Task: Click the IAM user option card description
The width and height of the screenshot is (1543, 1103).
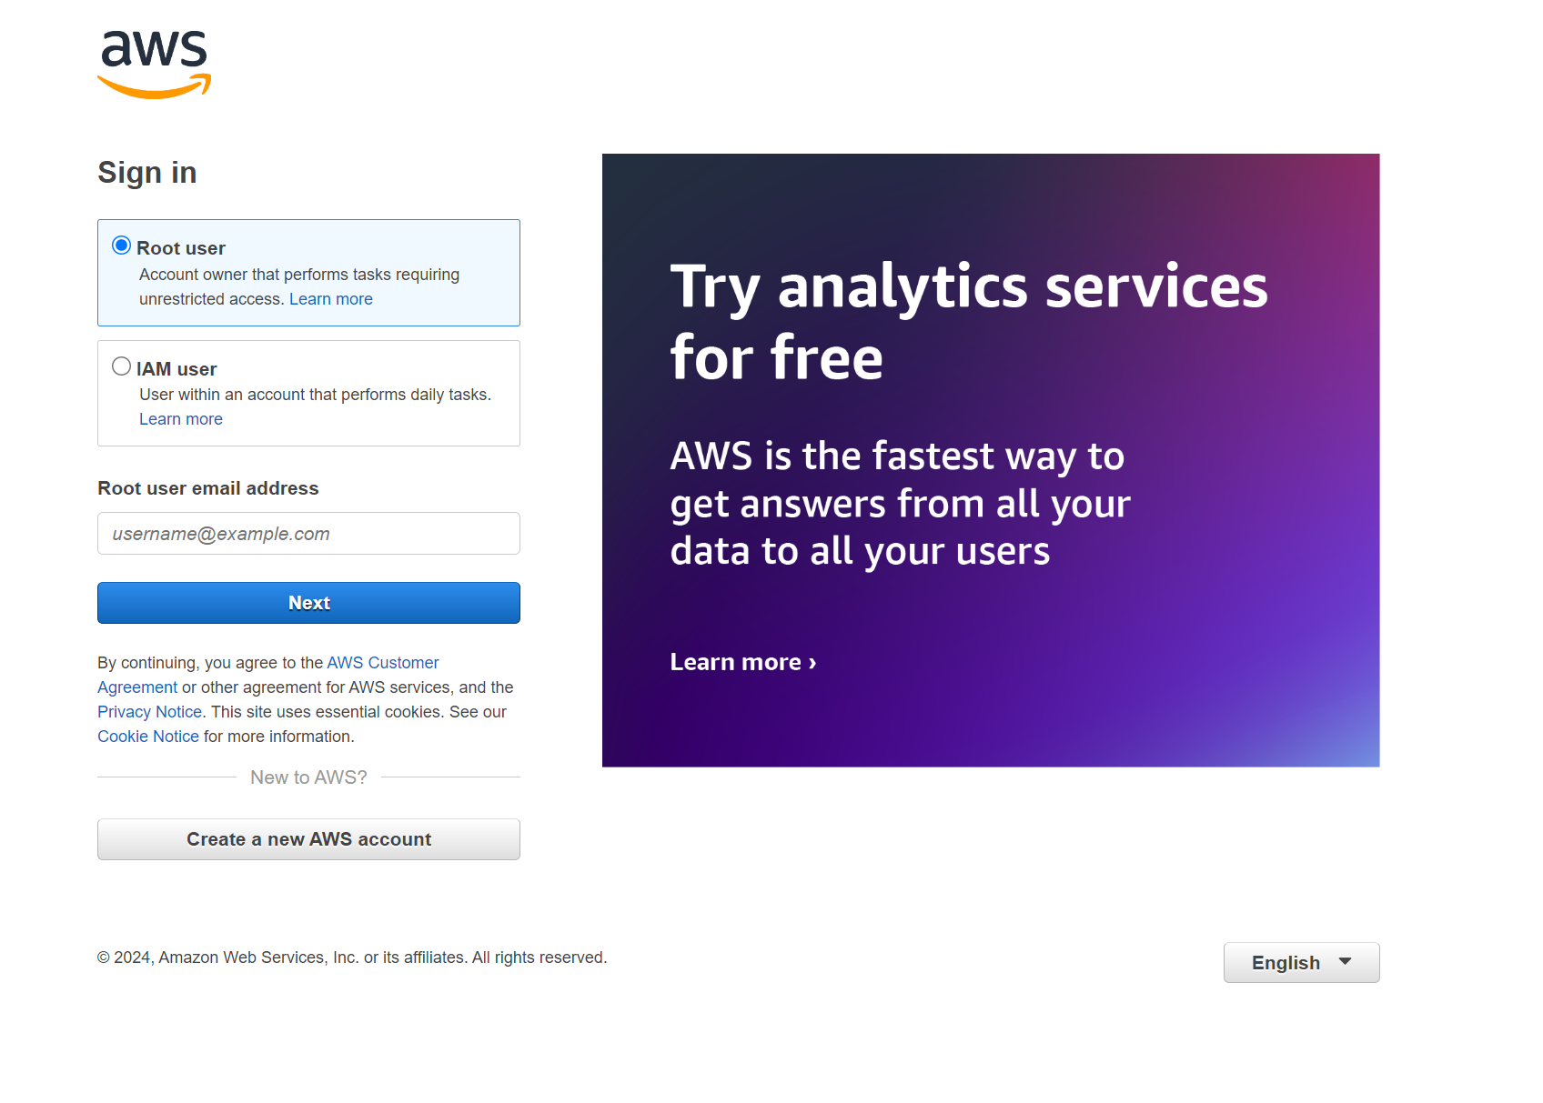Action: click(315, 395)
